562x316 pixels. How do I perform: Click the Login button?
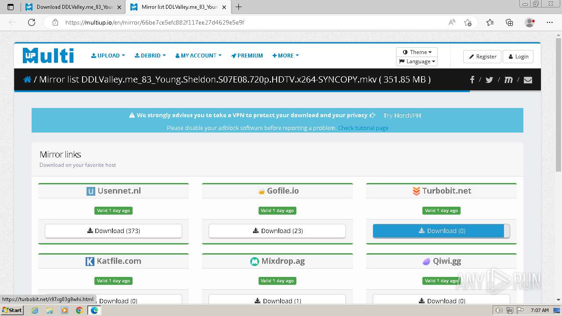coord(518,57)
